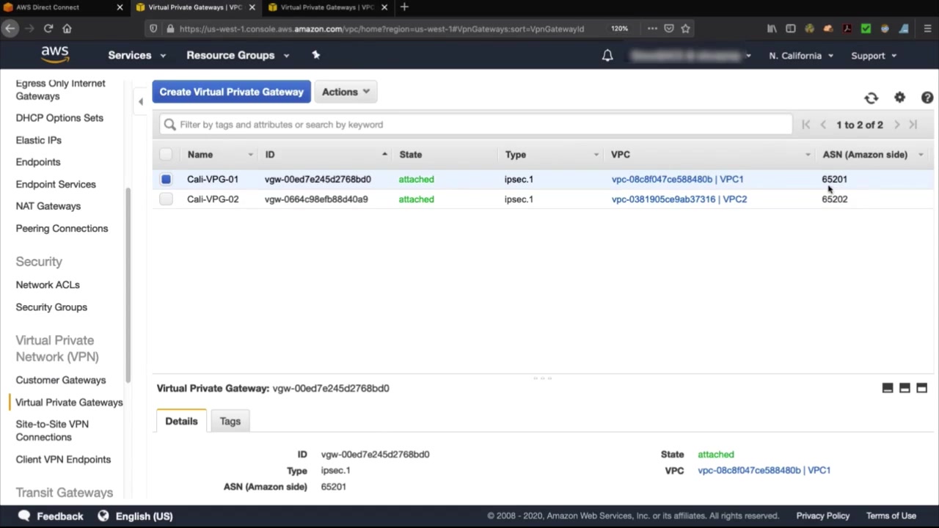Viewport: 939px width, 528px height.
Task: Open the N. California region selector
Action: pyautogui.click(x=801, y=56)
